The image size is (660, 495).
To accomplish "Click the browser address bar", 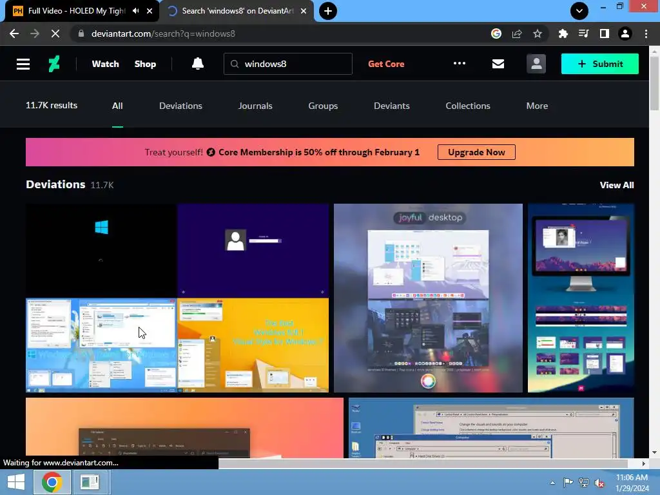I will [278, 34].
